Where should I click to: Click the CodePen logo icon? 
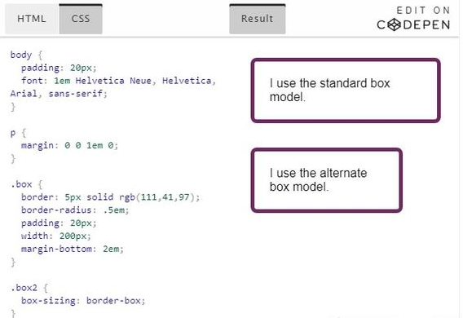(x=394, y=24)
